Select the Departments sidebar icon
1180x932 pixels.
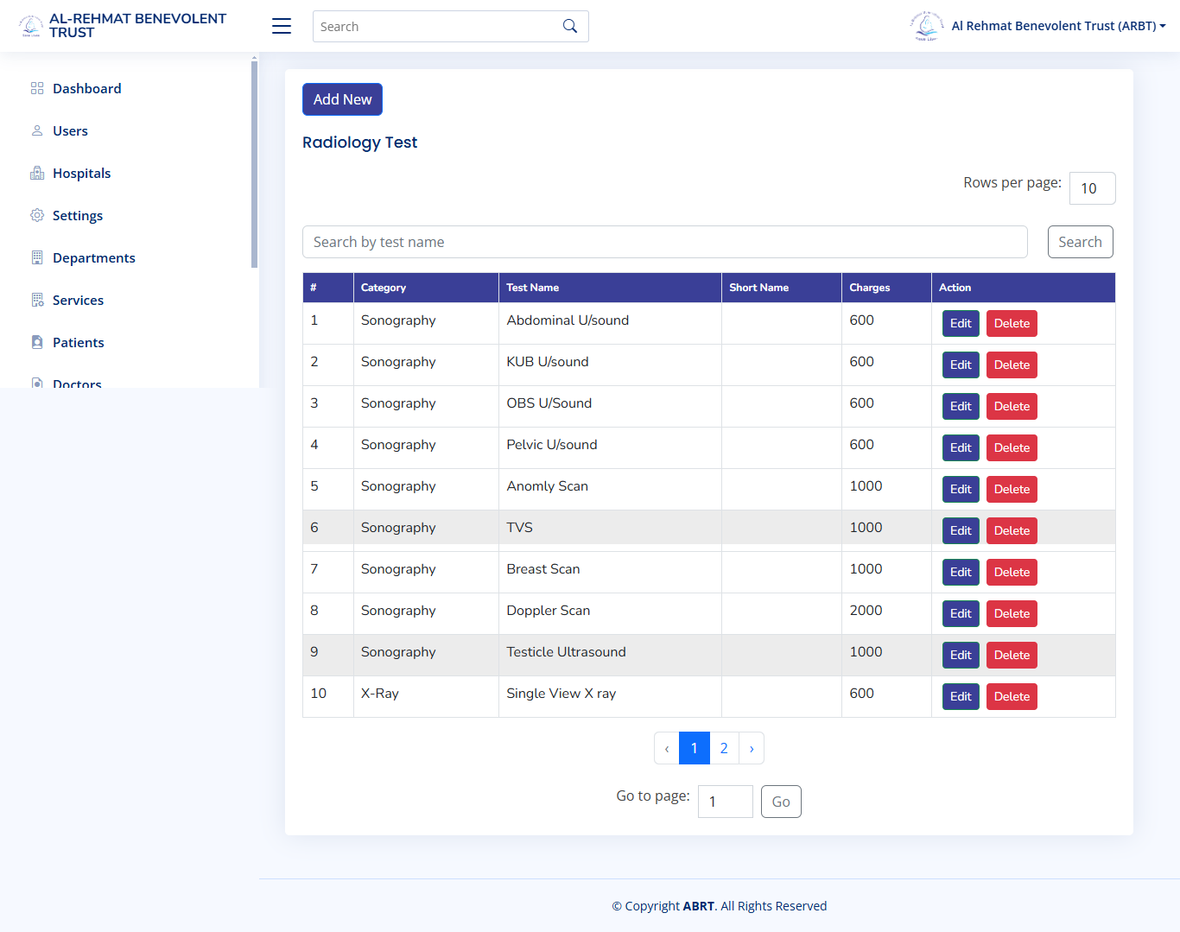point(36,257)
